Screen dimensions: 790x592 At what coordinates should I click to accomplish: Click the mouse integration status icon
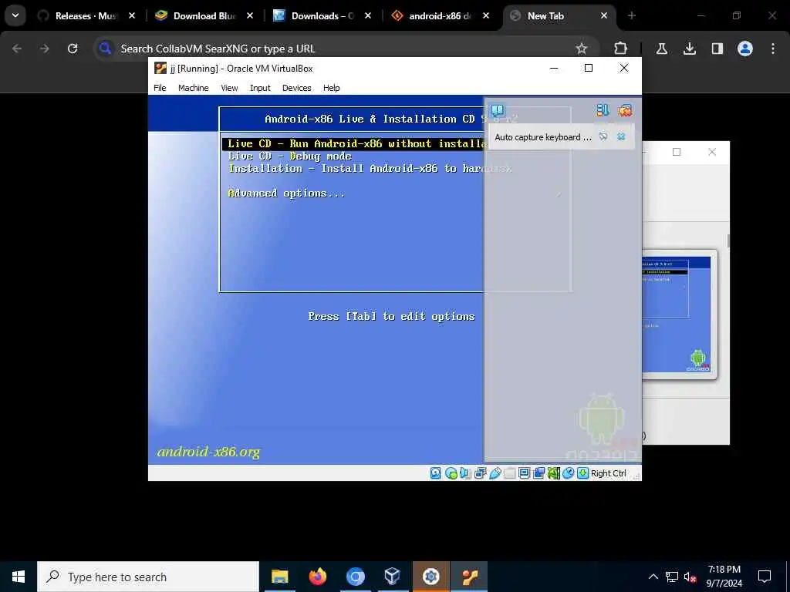[569, 473]
